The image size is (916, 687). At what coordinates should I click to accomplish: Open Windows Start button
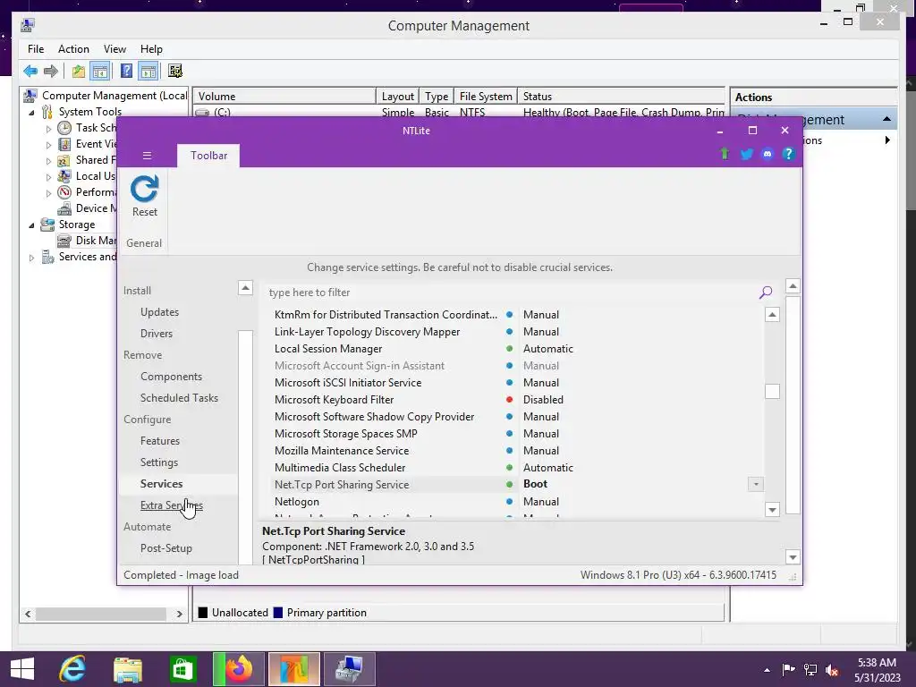click(22, 669)
